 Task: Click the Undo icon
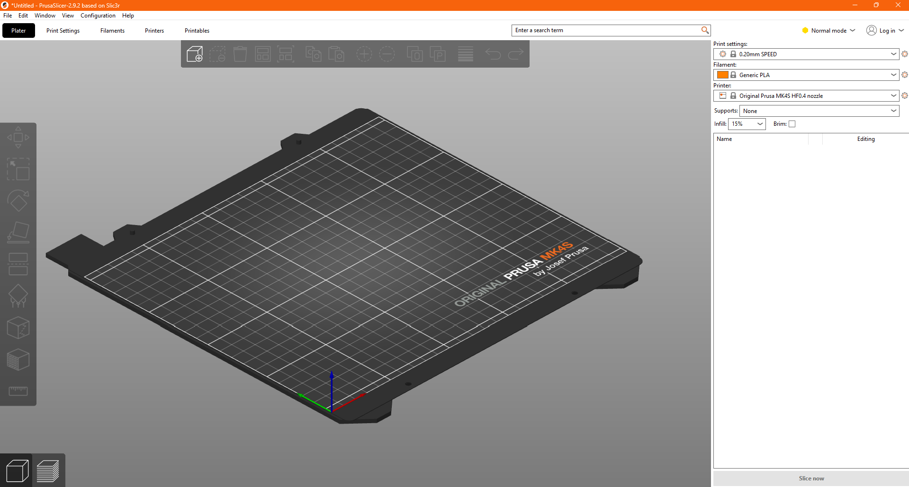tap(493, 54)
